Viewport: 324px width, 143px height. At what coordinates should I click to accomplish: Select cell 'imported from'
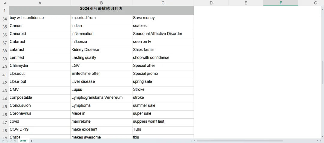pyautogui.click(x=101, y=19)
